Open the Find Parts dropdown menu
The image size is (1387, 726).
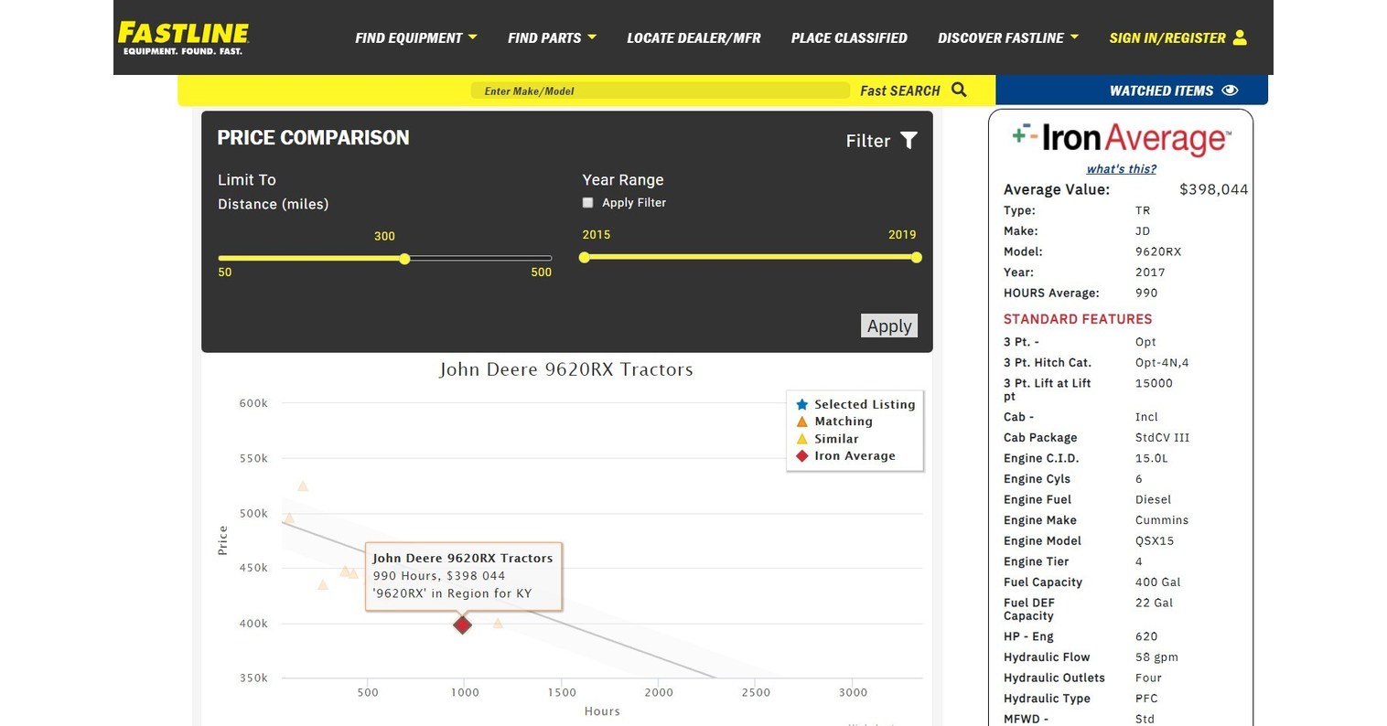(x=552, y=37)
